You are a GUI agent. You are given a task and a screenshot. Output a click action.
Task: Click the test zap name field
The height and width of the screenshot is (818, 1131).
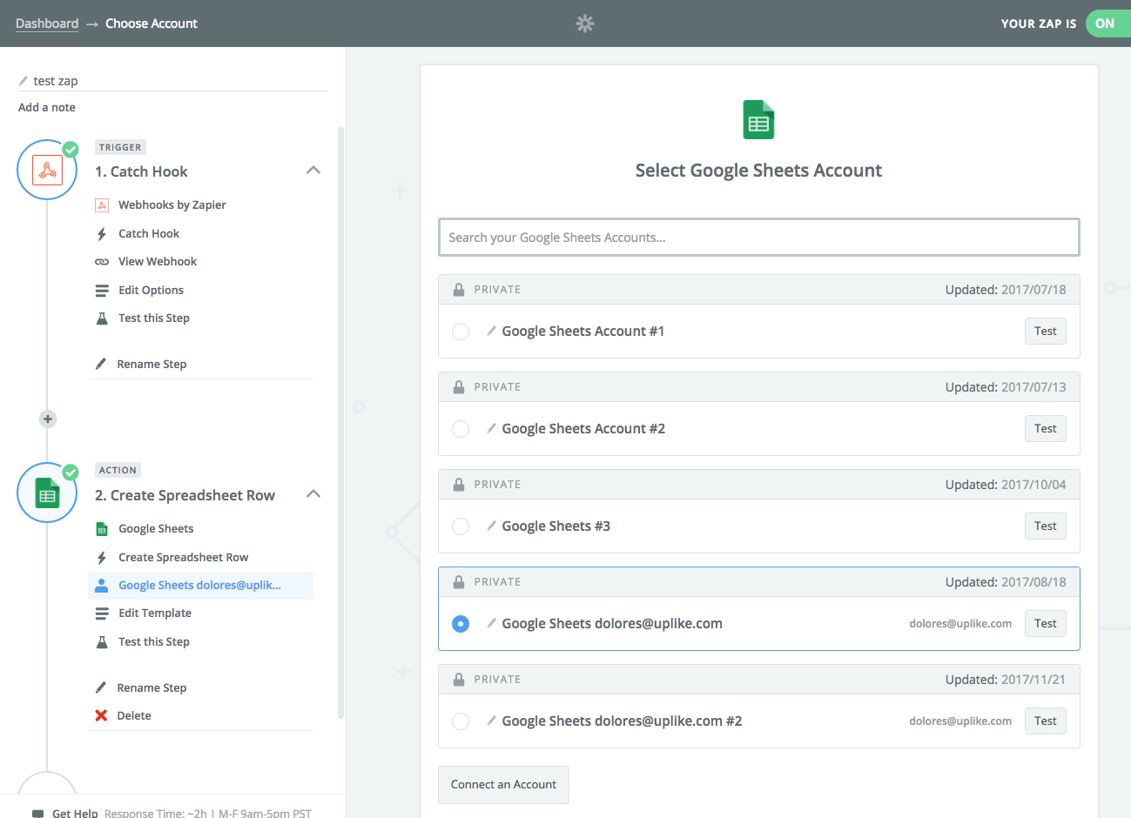[x=173, y=81]
